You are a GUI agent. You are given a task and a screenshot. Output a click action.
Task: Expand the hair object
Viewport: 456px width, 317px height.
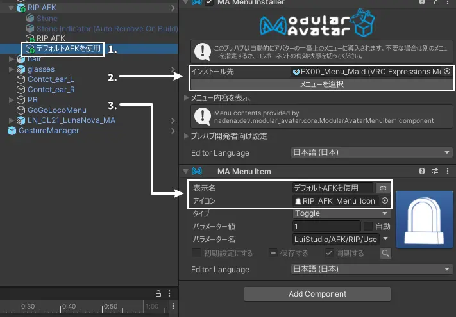click(12, 59)
